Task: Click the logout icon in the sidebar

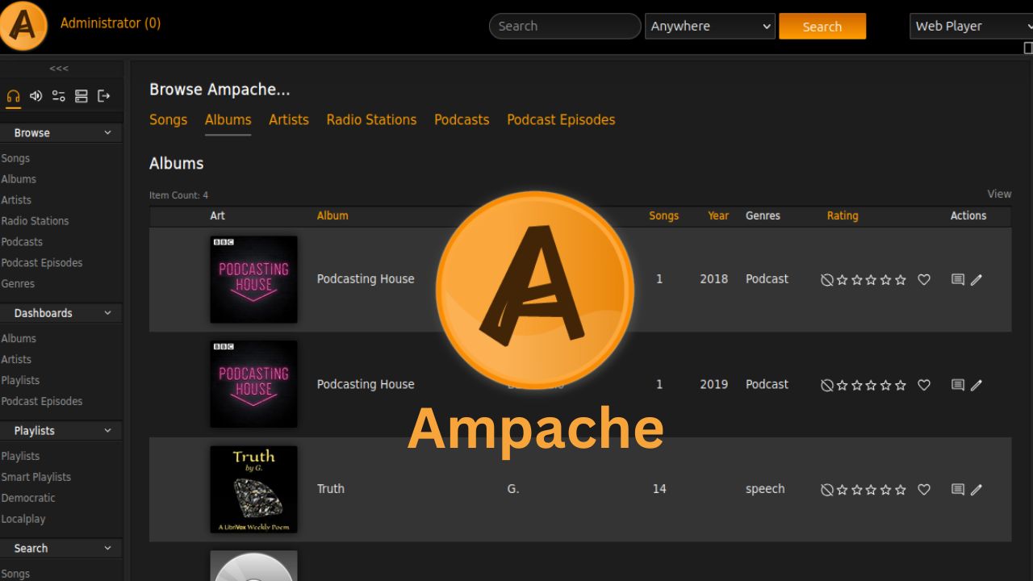Action: 103,96
